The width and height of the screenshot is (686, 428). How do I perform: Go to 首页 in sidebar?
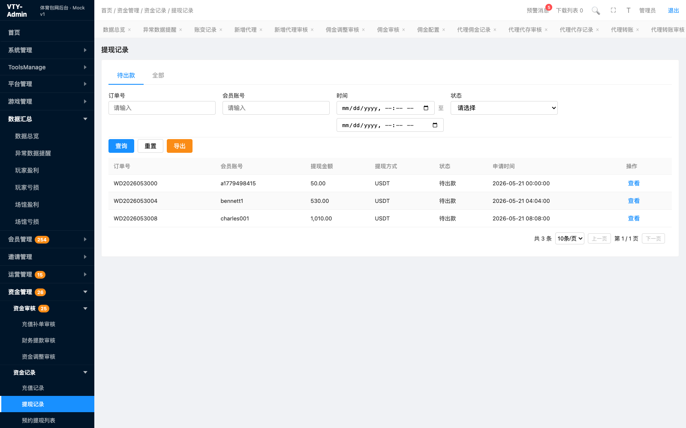click(x=47, y=33)
